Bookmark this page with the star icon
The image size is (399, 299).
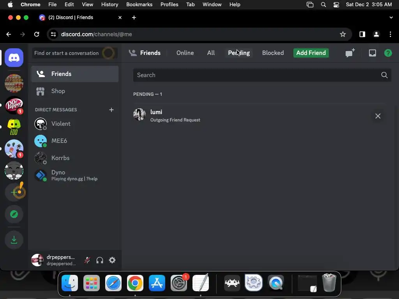343,34
